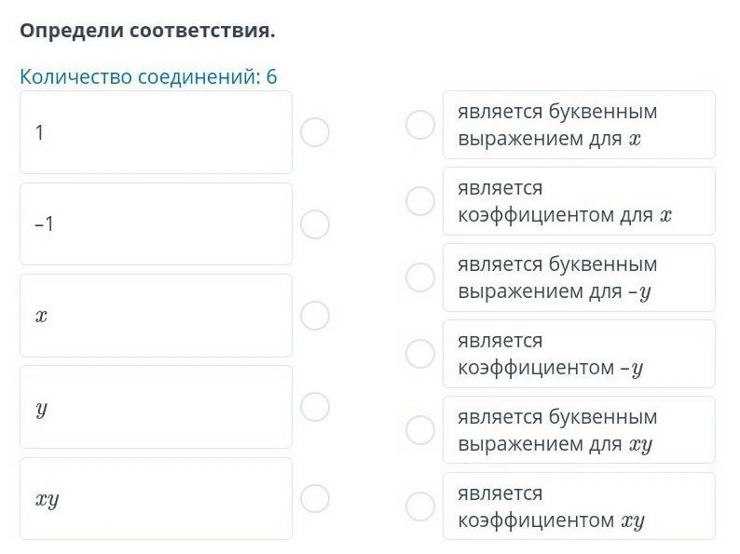Select circle for 'буквенным выражением для xy'
740x554 pixels.
[420, 430]
